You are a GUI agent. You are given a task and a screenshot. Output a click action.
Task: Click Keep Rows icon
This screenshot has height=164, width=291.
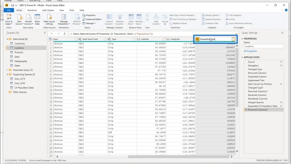point(131,17)
